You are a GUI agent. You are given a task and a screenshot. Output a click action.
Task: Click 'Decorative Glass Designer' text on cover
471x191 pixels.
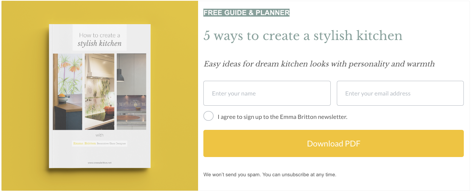pyautogui.click(x=111, y=144)
